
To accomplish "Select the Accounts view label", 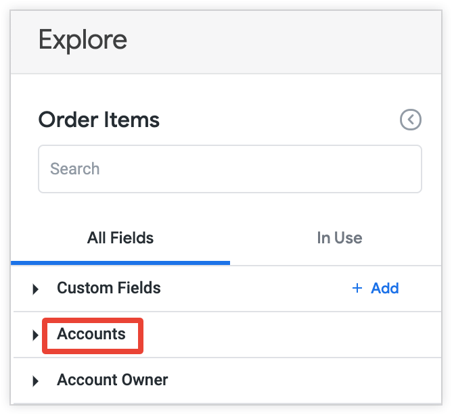I will coord(91,334).
